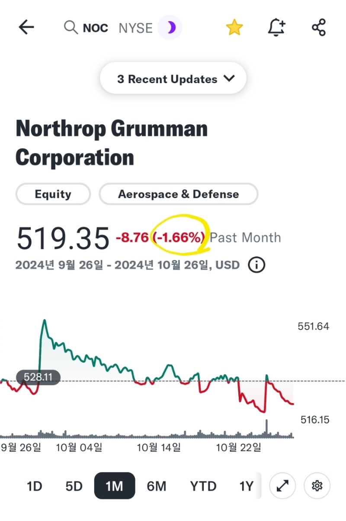This screenshot has height=521, width=346.
Task: Tap the back arrow icon
Action: [26, 28]
